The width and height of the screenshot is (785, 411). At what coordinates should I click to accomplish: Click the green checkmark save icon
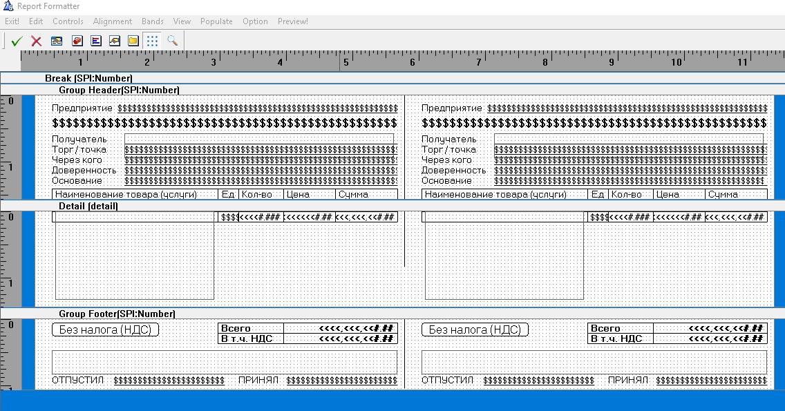click(17, 41)
